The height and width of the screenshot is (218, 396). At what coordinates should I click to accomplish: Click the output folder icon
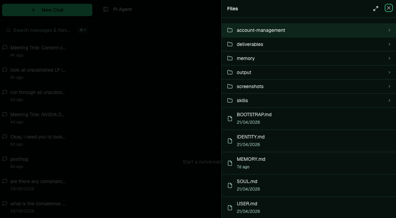[230, 72]
